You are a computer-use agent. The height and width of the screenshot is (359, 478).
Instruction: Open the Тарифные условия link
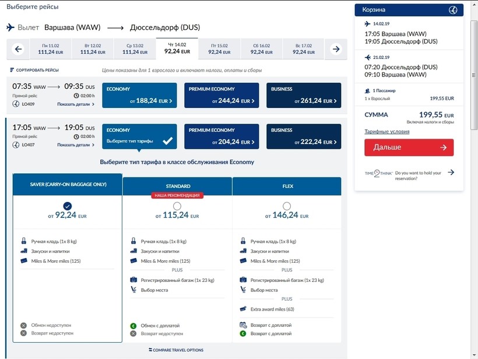point(386,131)
